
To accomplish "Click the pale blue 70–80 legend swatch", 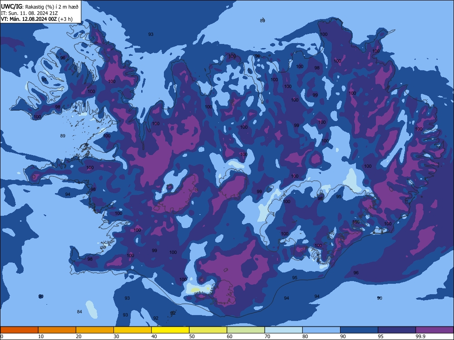I will (283, 330).
